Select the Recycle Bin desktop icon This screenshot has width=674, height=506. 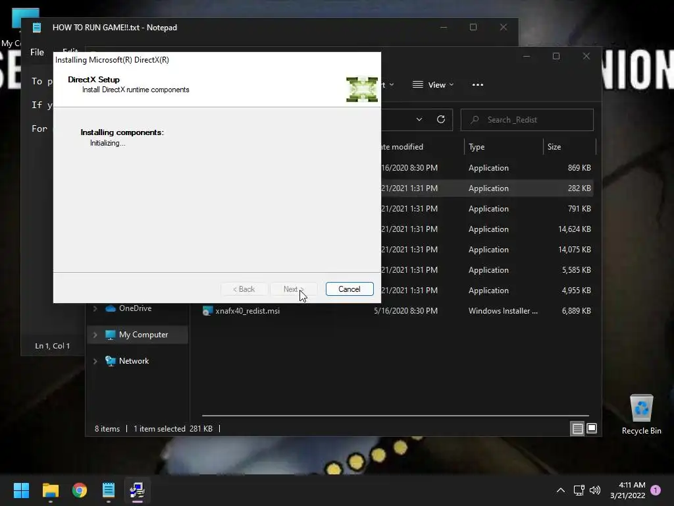[x=641, y=414]
